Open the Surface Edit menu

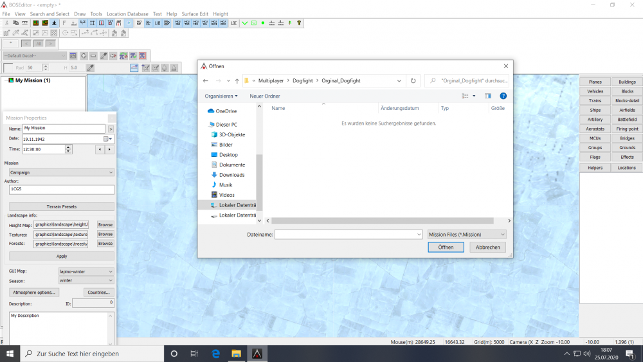(x=195, y=14)
